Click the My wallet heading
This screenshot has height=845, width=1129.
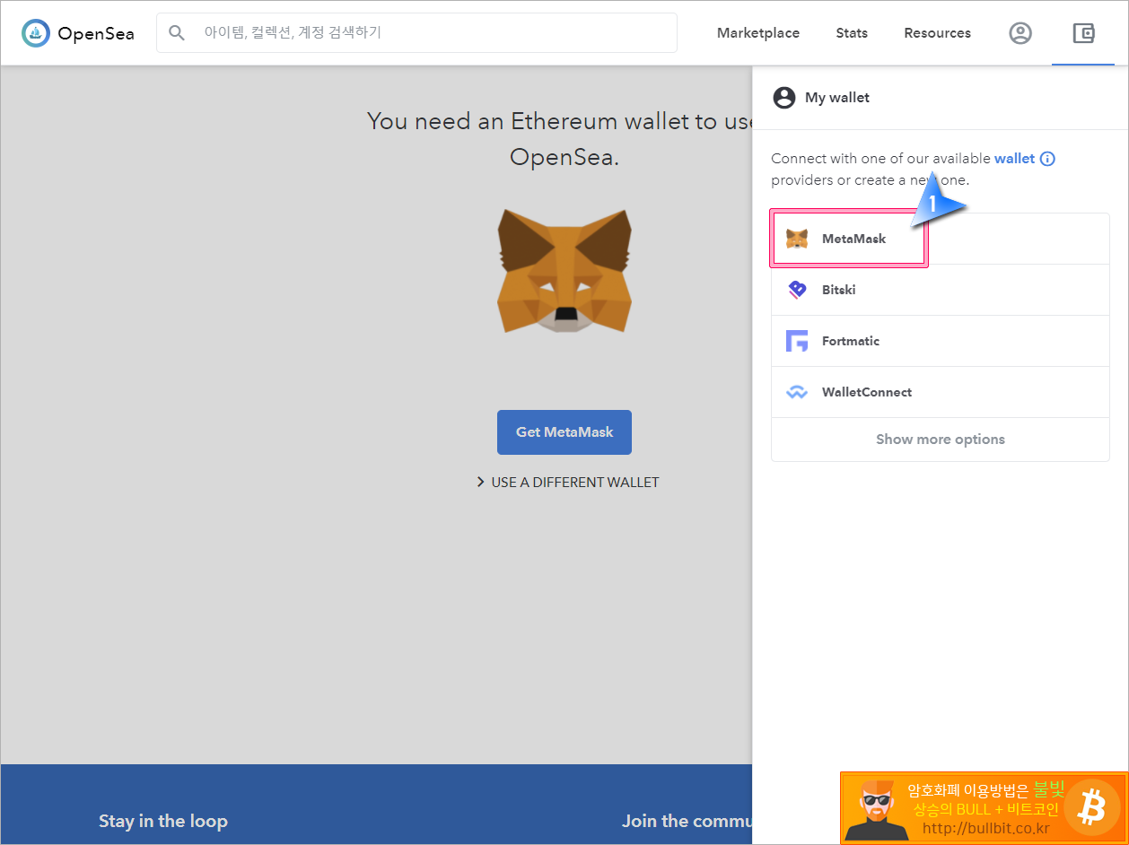837,98
